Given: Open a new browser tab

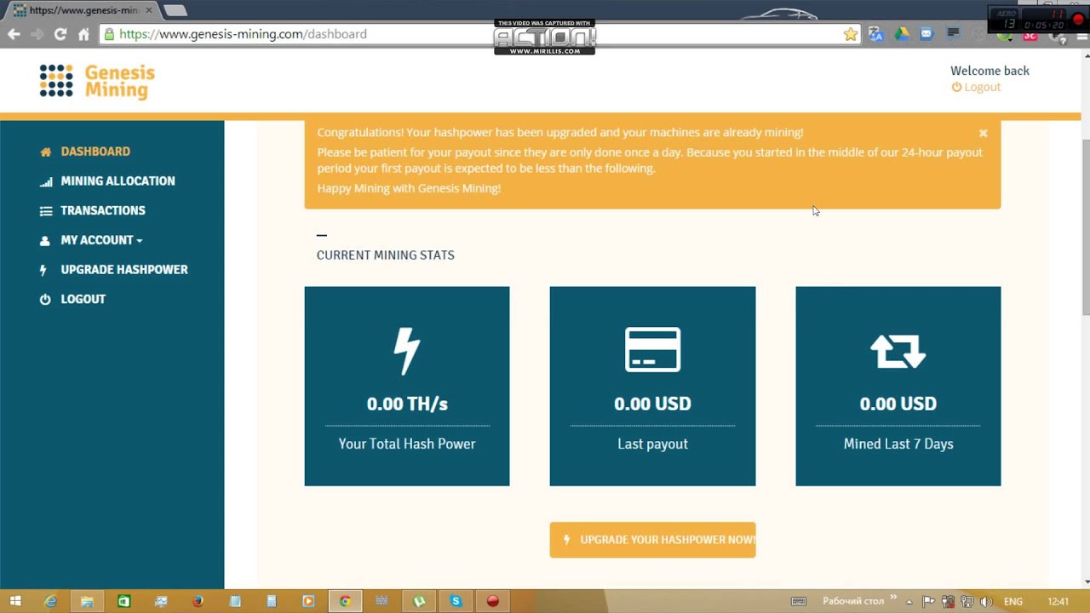Looking at the screenshot, I should tap(175, 10).
